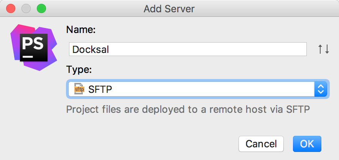Click the 'Type:' label
339x160 pixels.
pos(79,69)
